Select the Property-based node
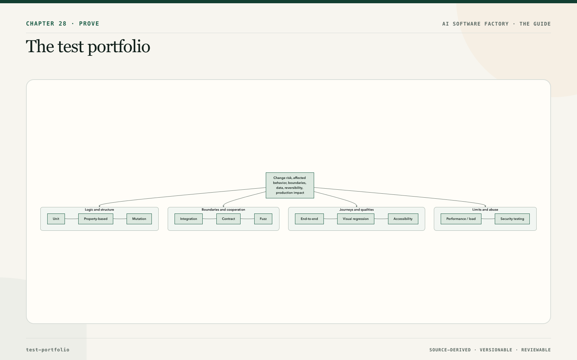This screenshot has height=360, width=577. pos(96,219)
